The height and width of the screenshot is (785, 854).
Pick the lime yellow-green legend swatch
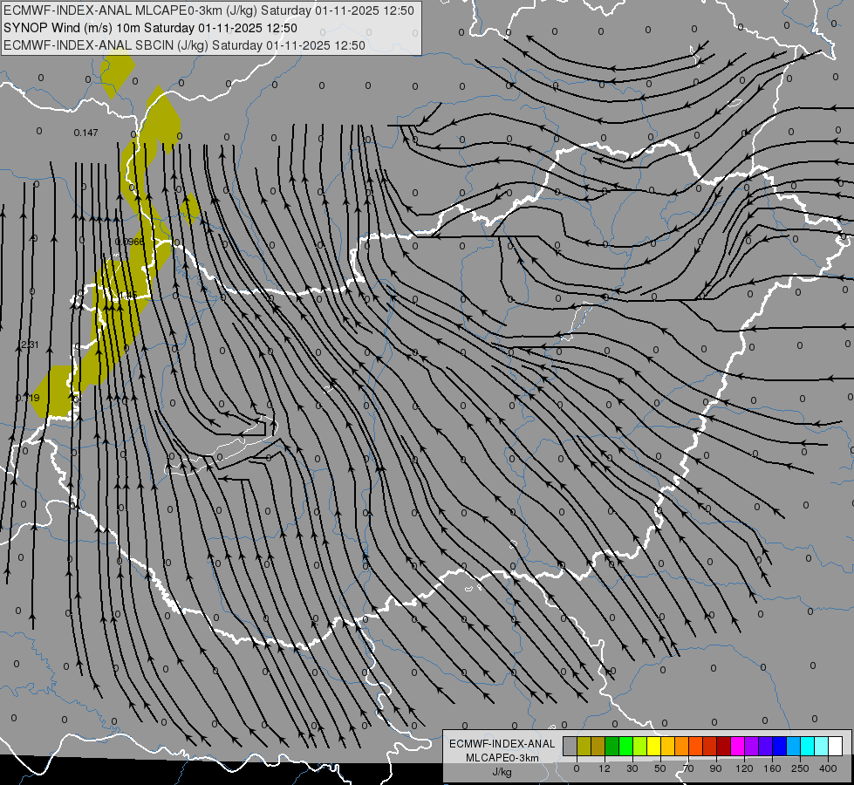point(640,746)
